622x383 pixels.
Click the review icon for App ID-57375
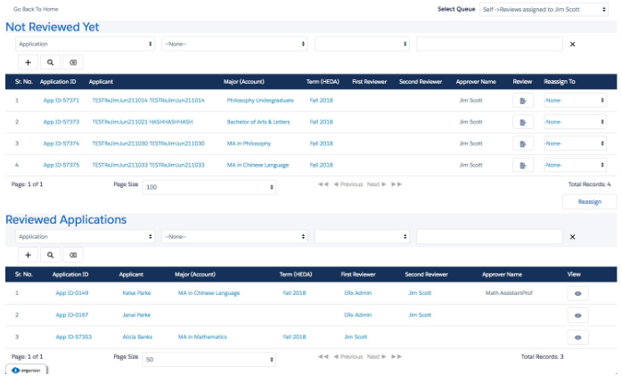click(523, 165)
